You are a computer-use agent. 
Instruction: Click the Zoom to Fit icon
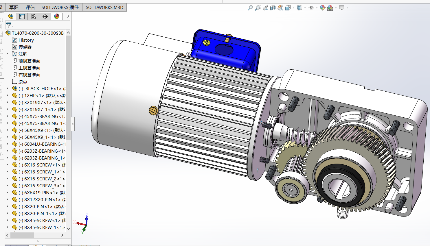[250, 8]
